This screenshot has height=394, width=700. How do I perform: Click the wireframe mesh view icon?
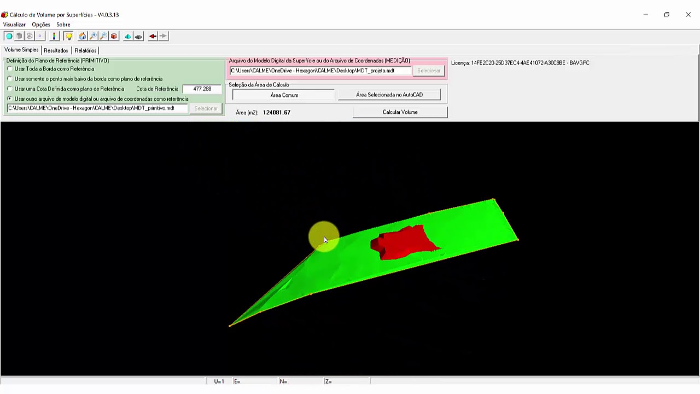coord(30,36)
